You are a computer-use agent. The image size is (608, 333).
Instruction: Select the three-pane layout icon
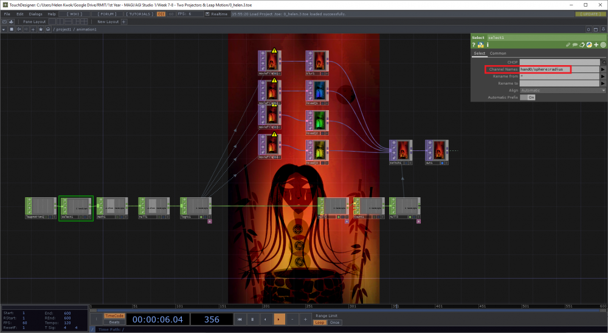(77, 22)
